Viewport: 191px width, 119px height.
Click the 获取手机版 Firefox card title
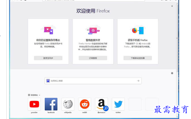[x=138, y=40]
